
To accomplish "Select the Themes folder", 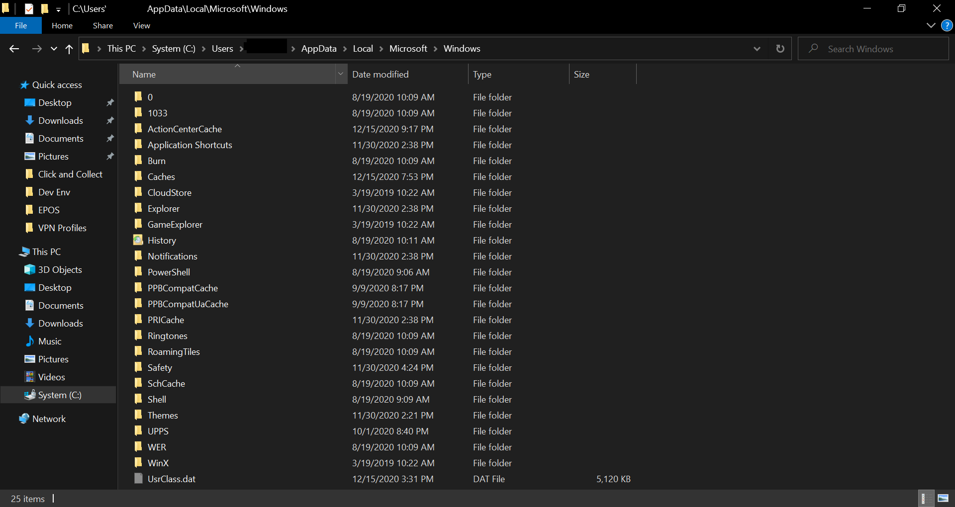I will [x=163, y=415].
